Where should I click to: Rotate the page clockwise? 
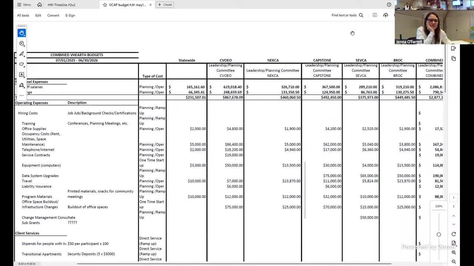click(454, 234)
